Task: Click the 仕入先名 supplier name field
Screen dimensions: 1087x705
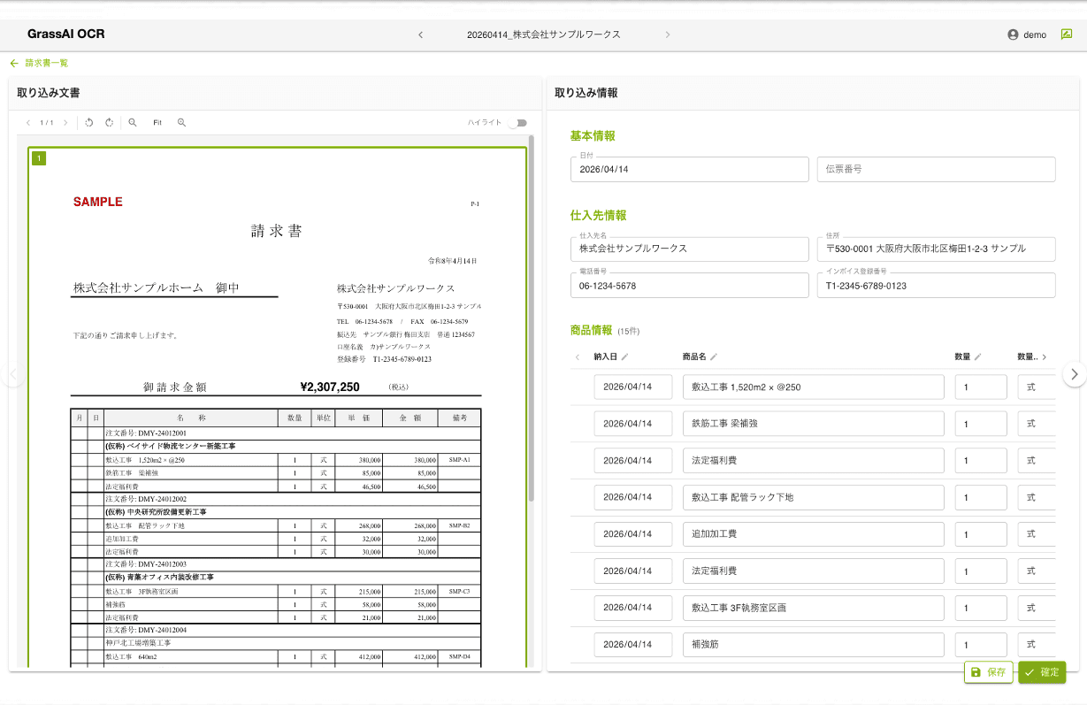Action: click(690, 249)
